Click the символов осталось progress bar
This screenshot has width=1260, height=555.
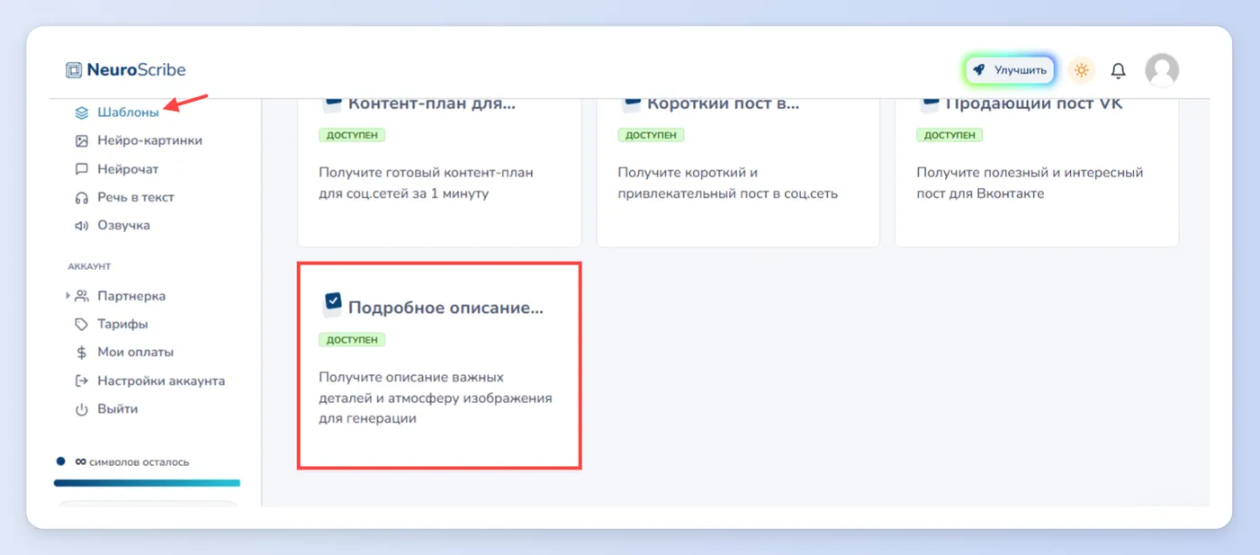(x=147, y=483)
